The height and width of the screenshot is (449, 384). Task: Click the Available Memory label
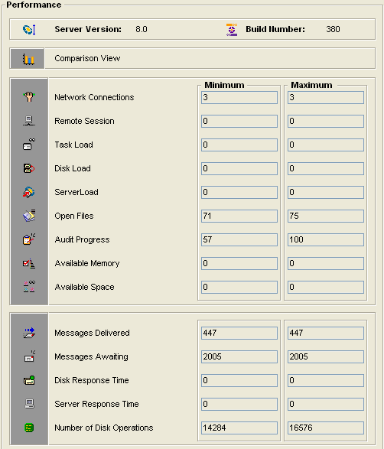click(87, 263)
